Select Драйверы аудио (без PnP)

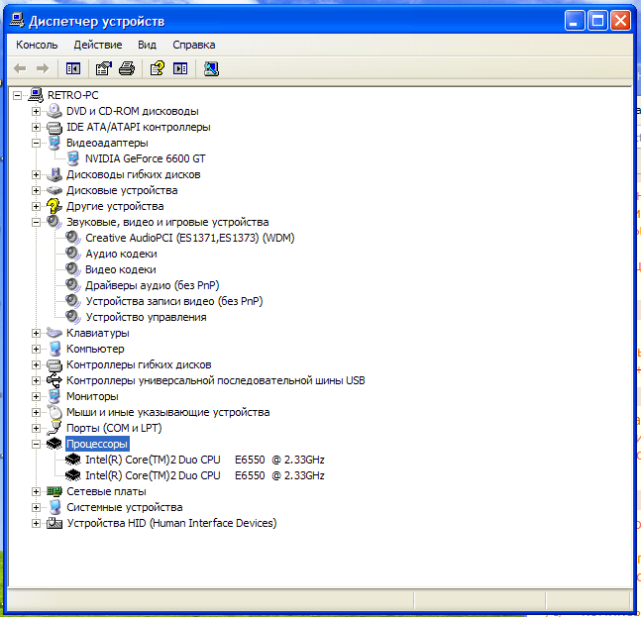click(152, 285)
